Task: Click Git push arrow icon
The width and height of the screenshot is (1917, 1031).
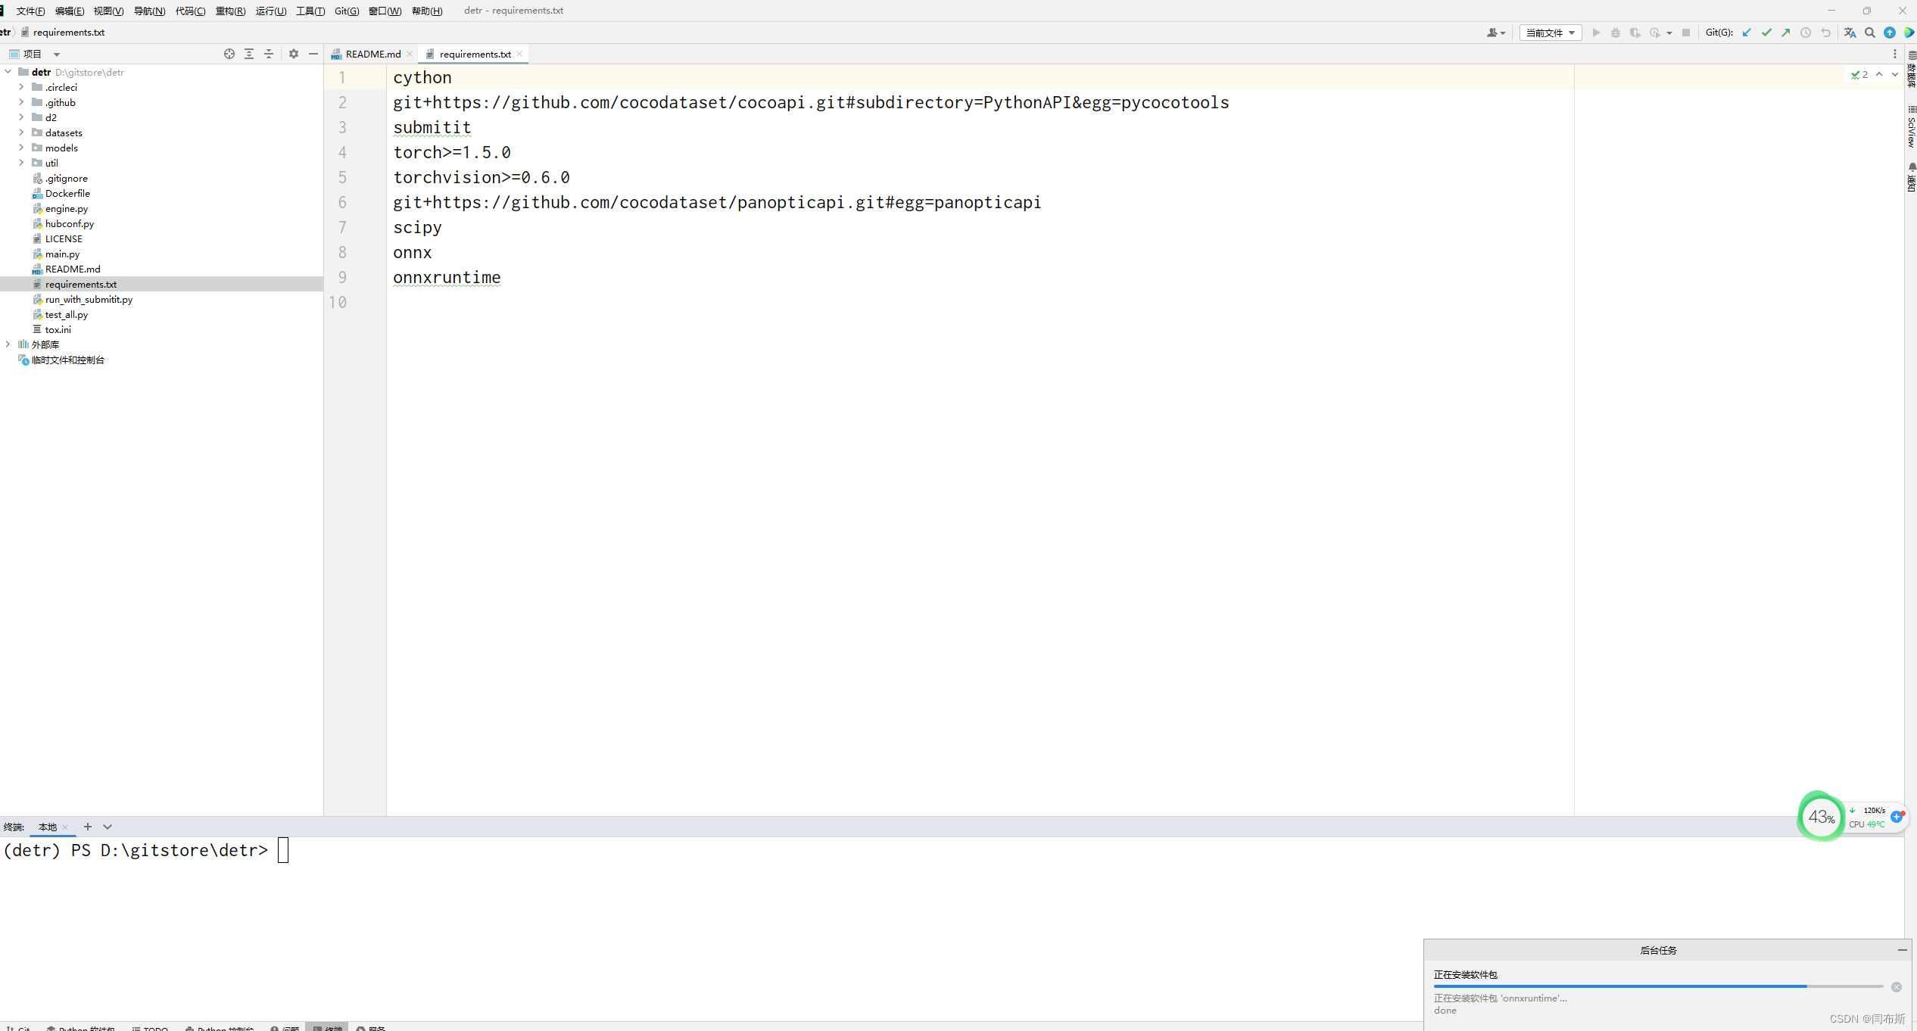Action: click(1786, 33)
